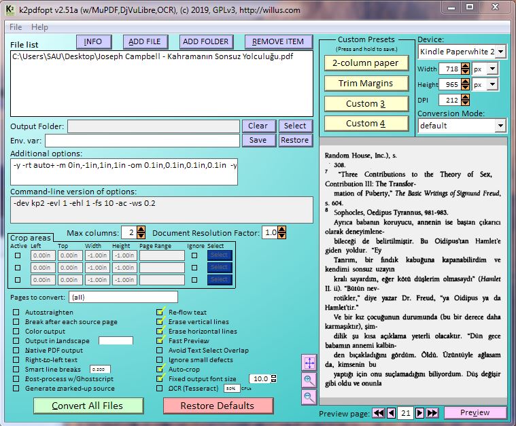Open the File menu
This screenshot has height=426, width=516.
(x=16, y=27)
